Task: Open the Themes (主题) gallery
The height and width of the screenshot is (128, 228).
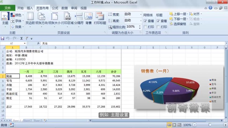Action: pos(5,20)
